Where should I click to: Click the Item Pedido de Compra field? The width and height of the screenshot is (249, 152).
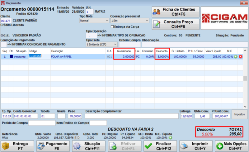coord(98,123)
